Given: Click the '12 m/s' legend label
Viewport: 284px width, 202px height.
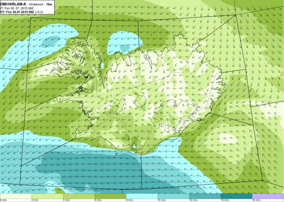Looking at the screenshot, I should (193, 200).
